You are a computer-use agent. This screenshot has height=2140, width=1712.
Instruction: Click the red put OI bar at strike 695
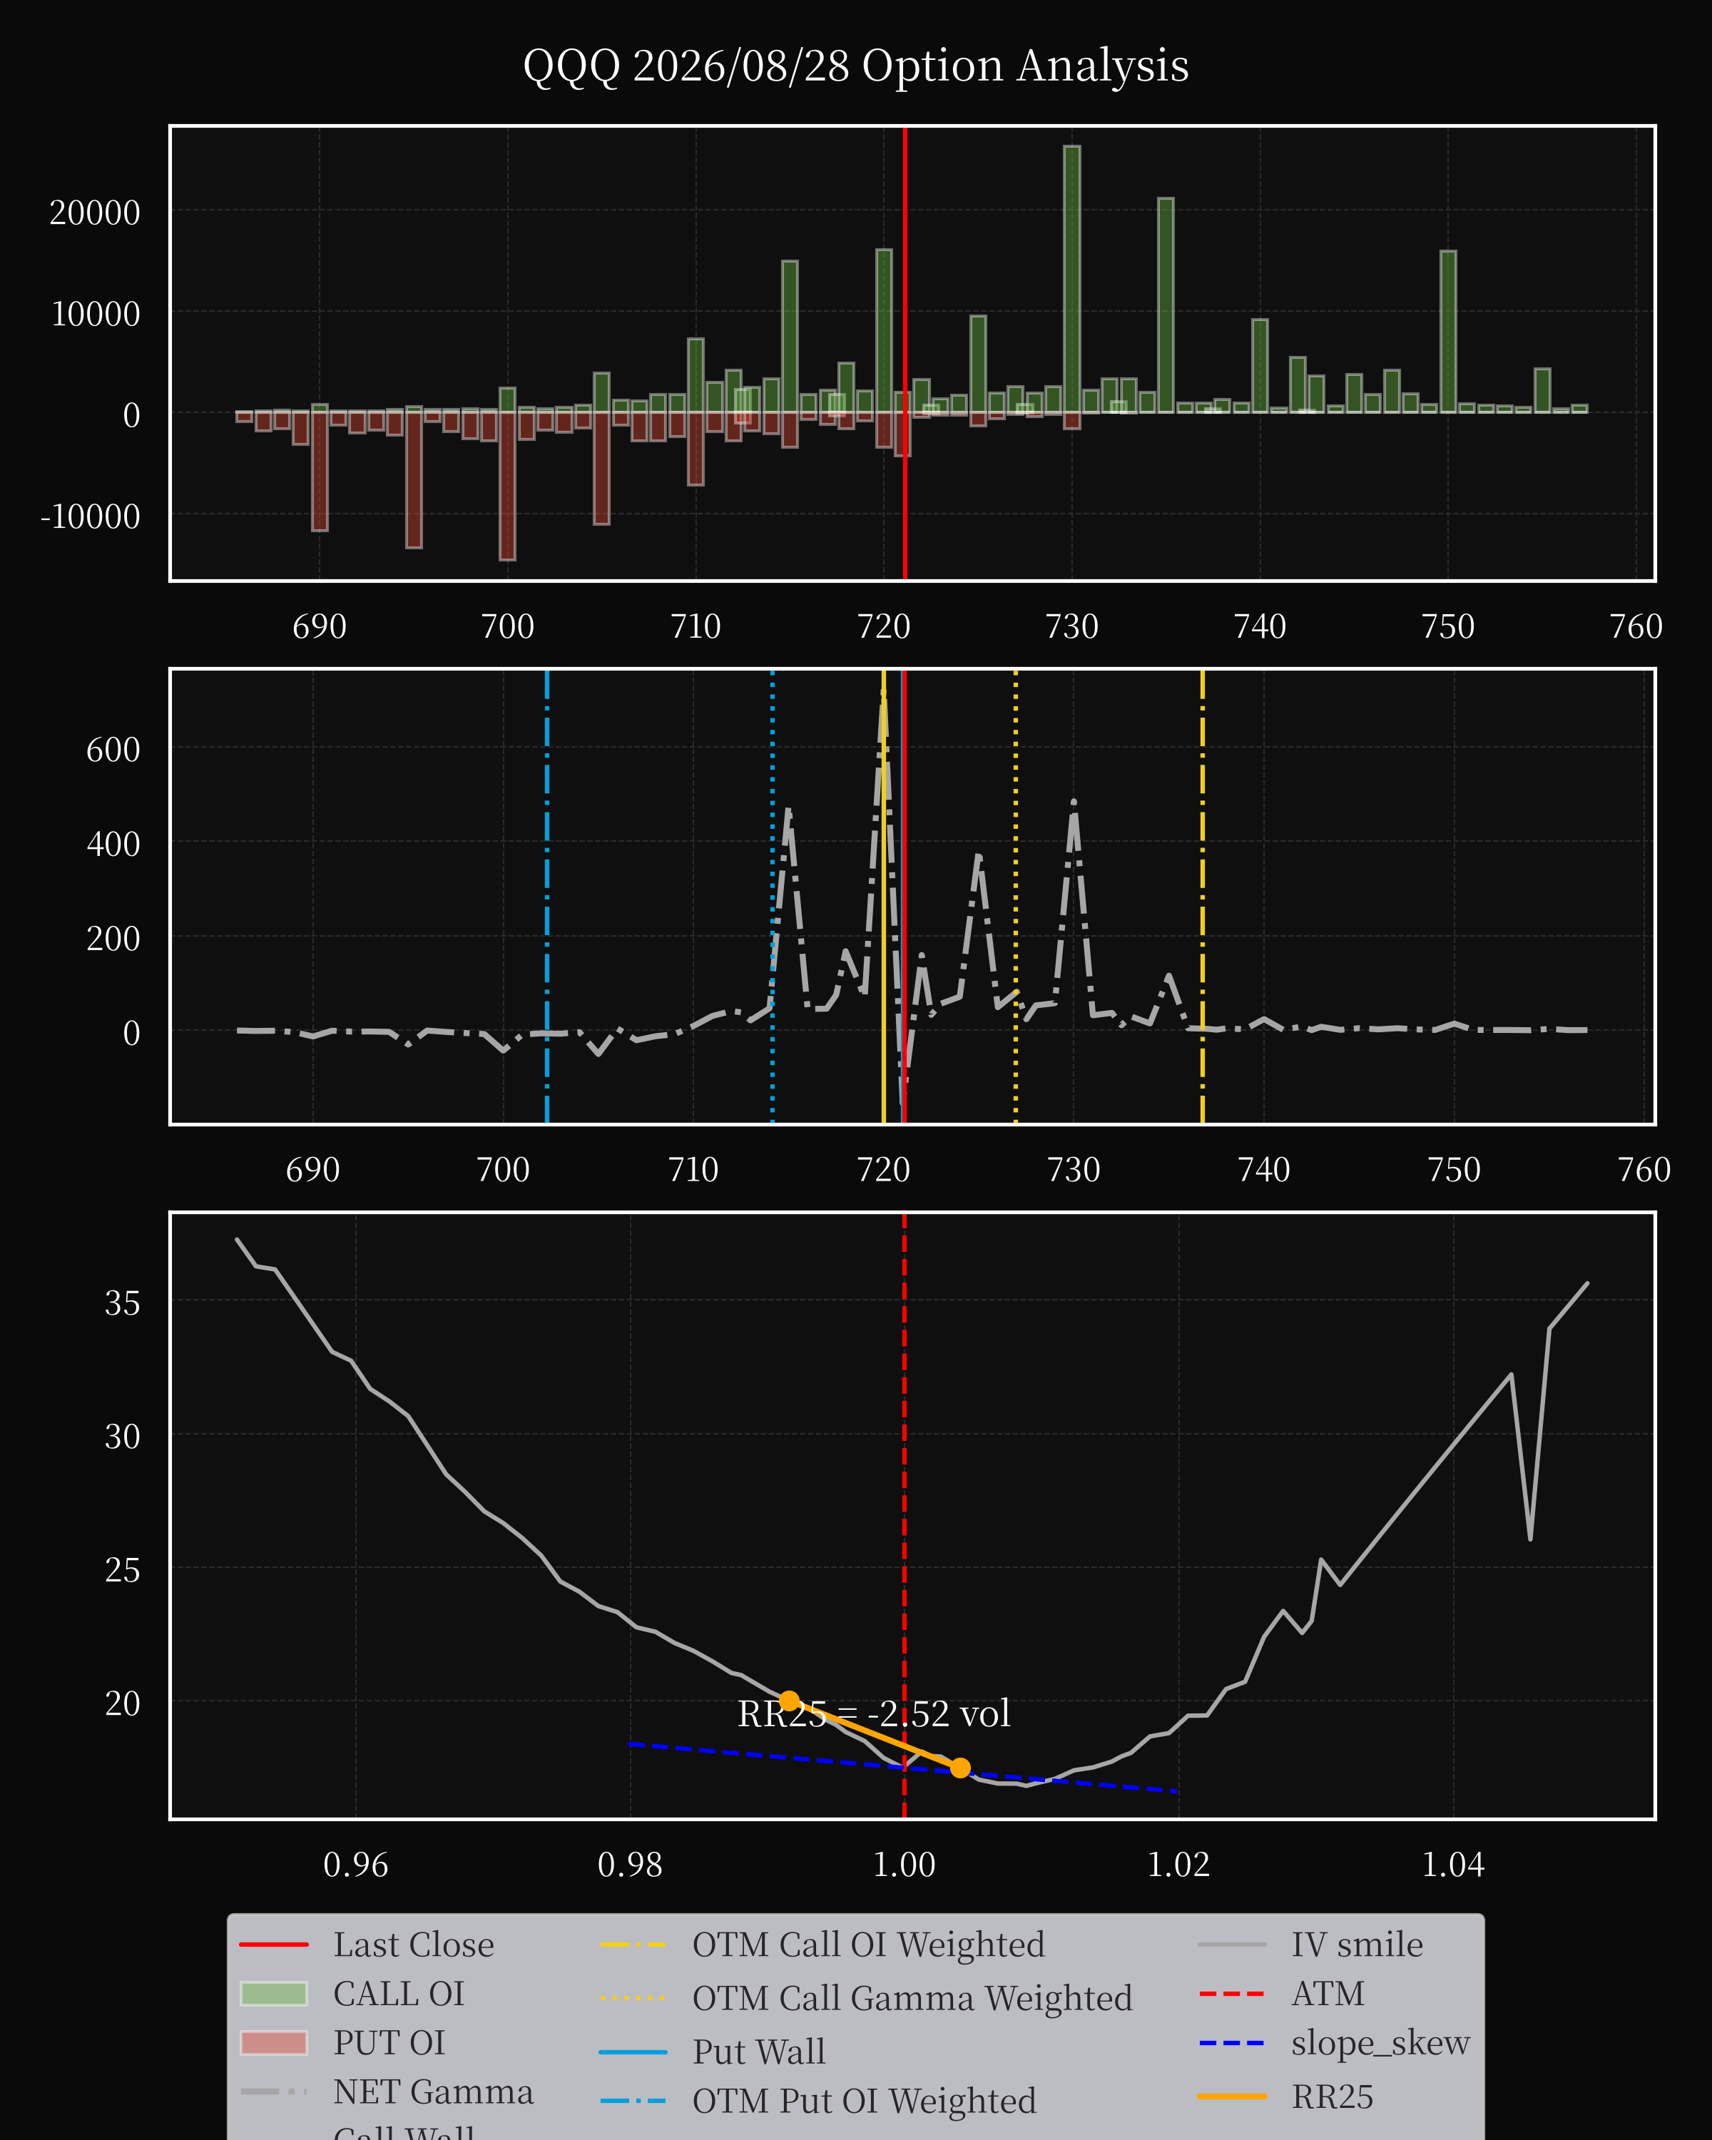coord(414,479)
